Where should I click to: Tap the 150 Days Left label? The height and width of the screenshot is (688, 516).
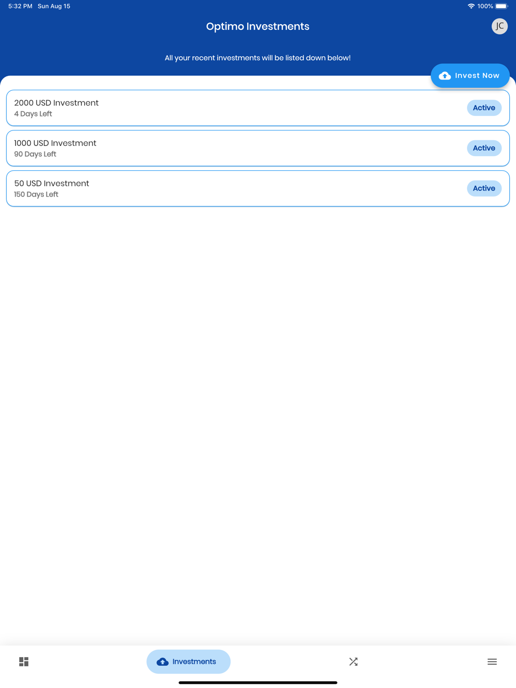[36, 194]
